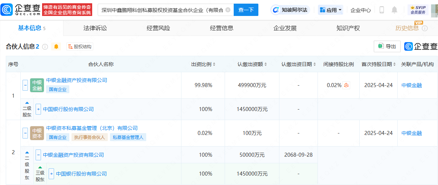Collapse 中银金融资产投资有限公司 second-level shareholder in row 2

[x=38, y=155]
